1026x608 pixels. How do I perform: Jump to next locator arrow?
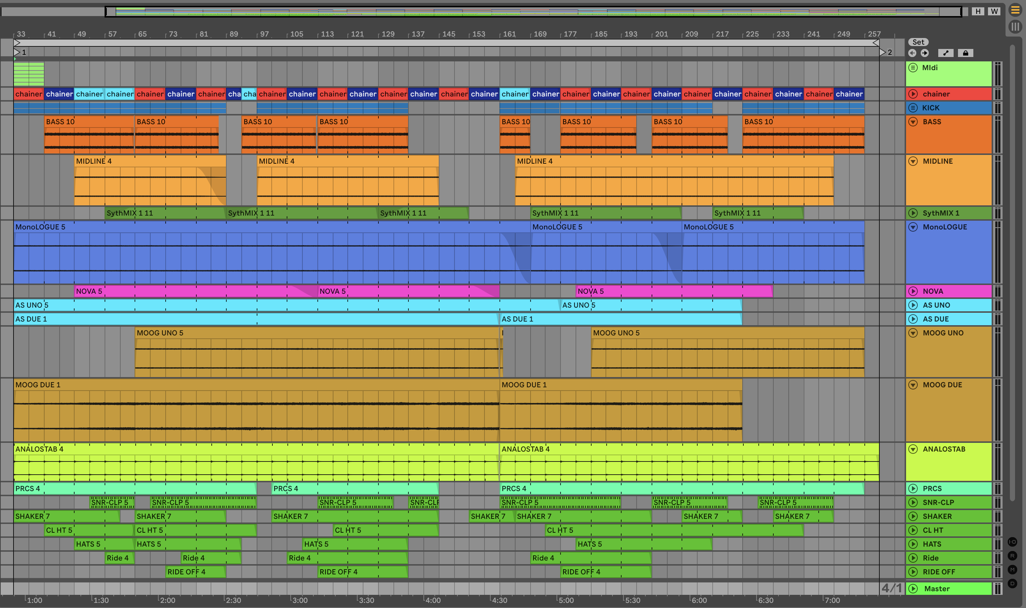925,53
